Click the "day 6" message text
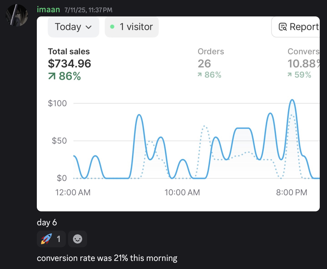The image size is (327, 269). 47,222
